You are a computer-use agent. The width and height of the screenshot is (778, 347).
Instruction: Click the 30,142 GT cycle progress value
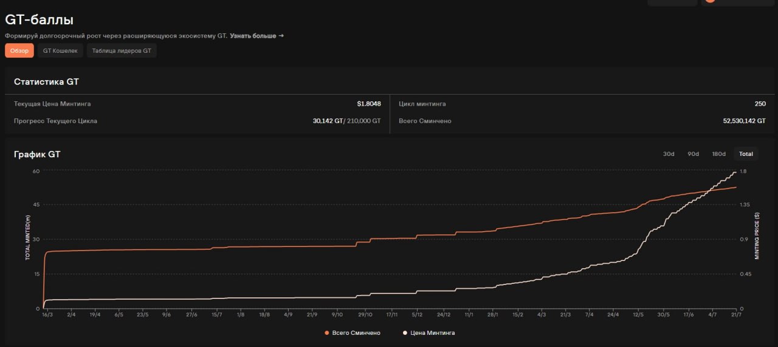click(x=328, y=121)
